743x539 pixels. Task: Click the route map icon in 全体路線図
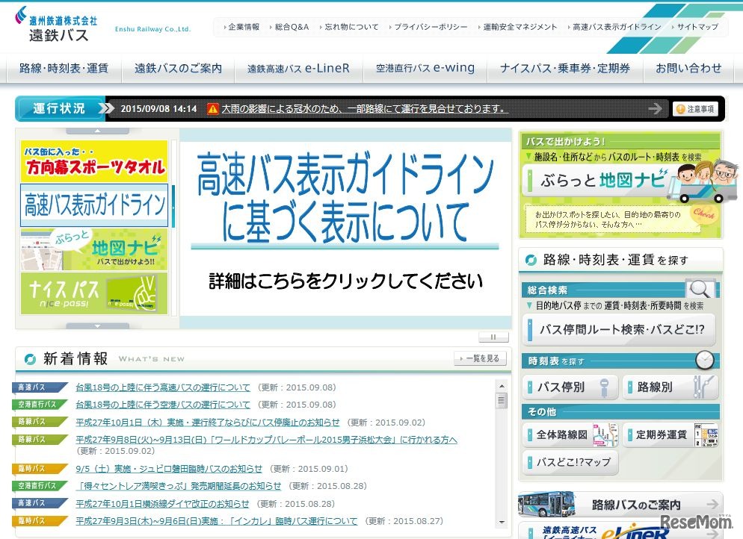(x=605, y=435)
